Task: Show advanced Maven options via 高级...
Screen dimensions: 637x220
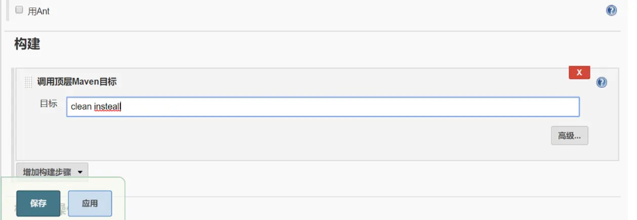Action: pos(569,136)
